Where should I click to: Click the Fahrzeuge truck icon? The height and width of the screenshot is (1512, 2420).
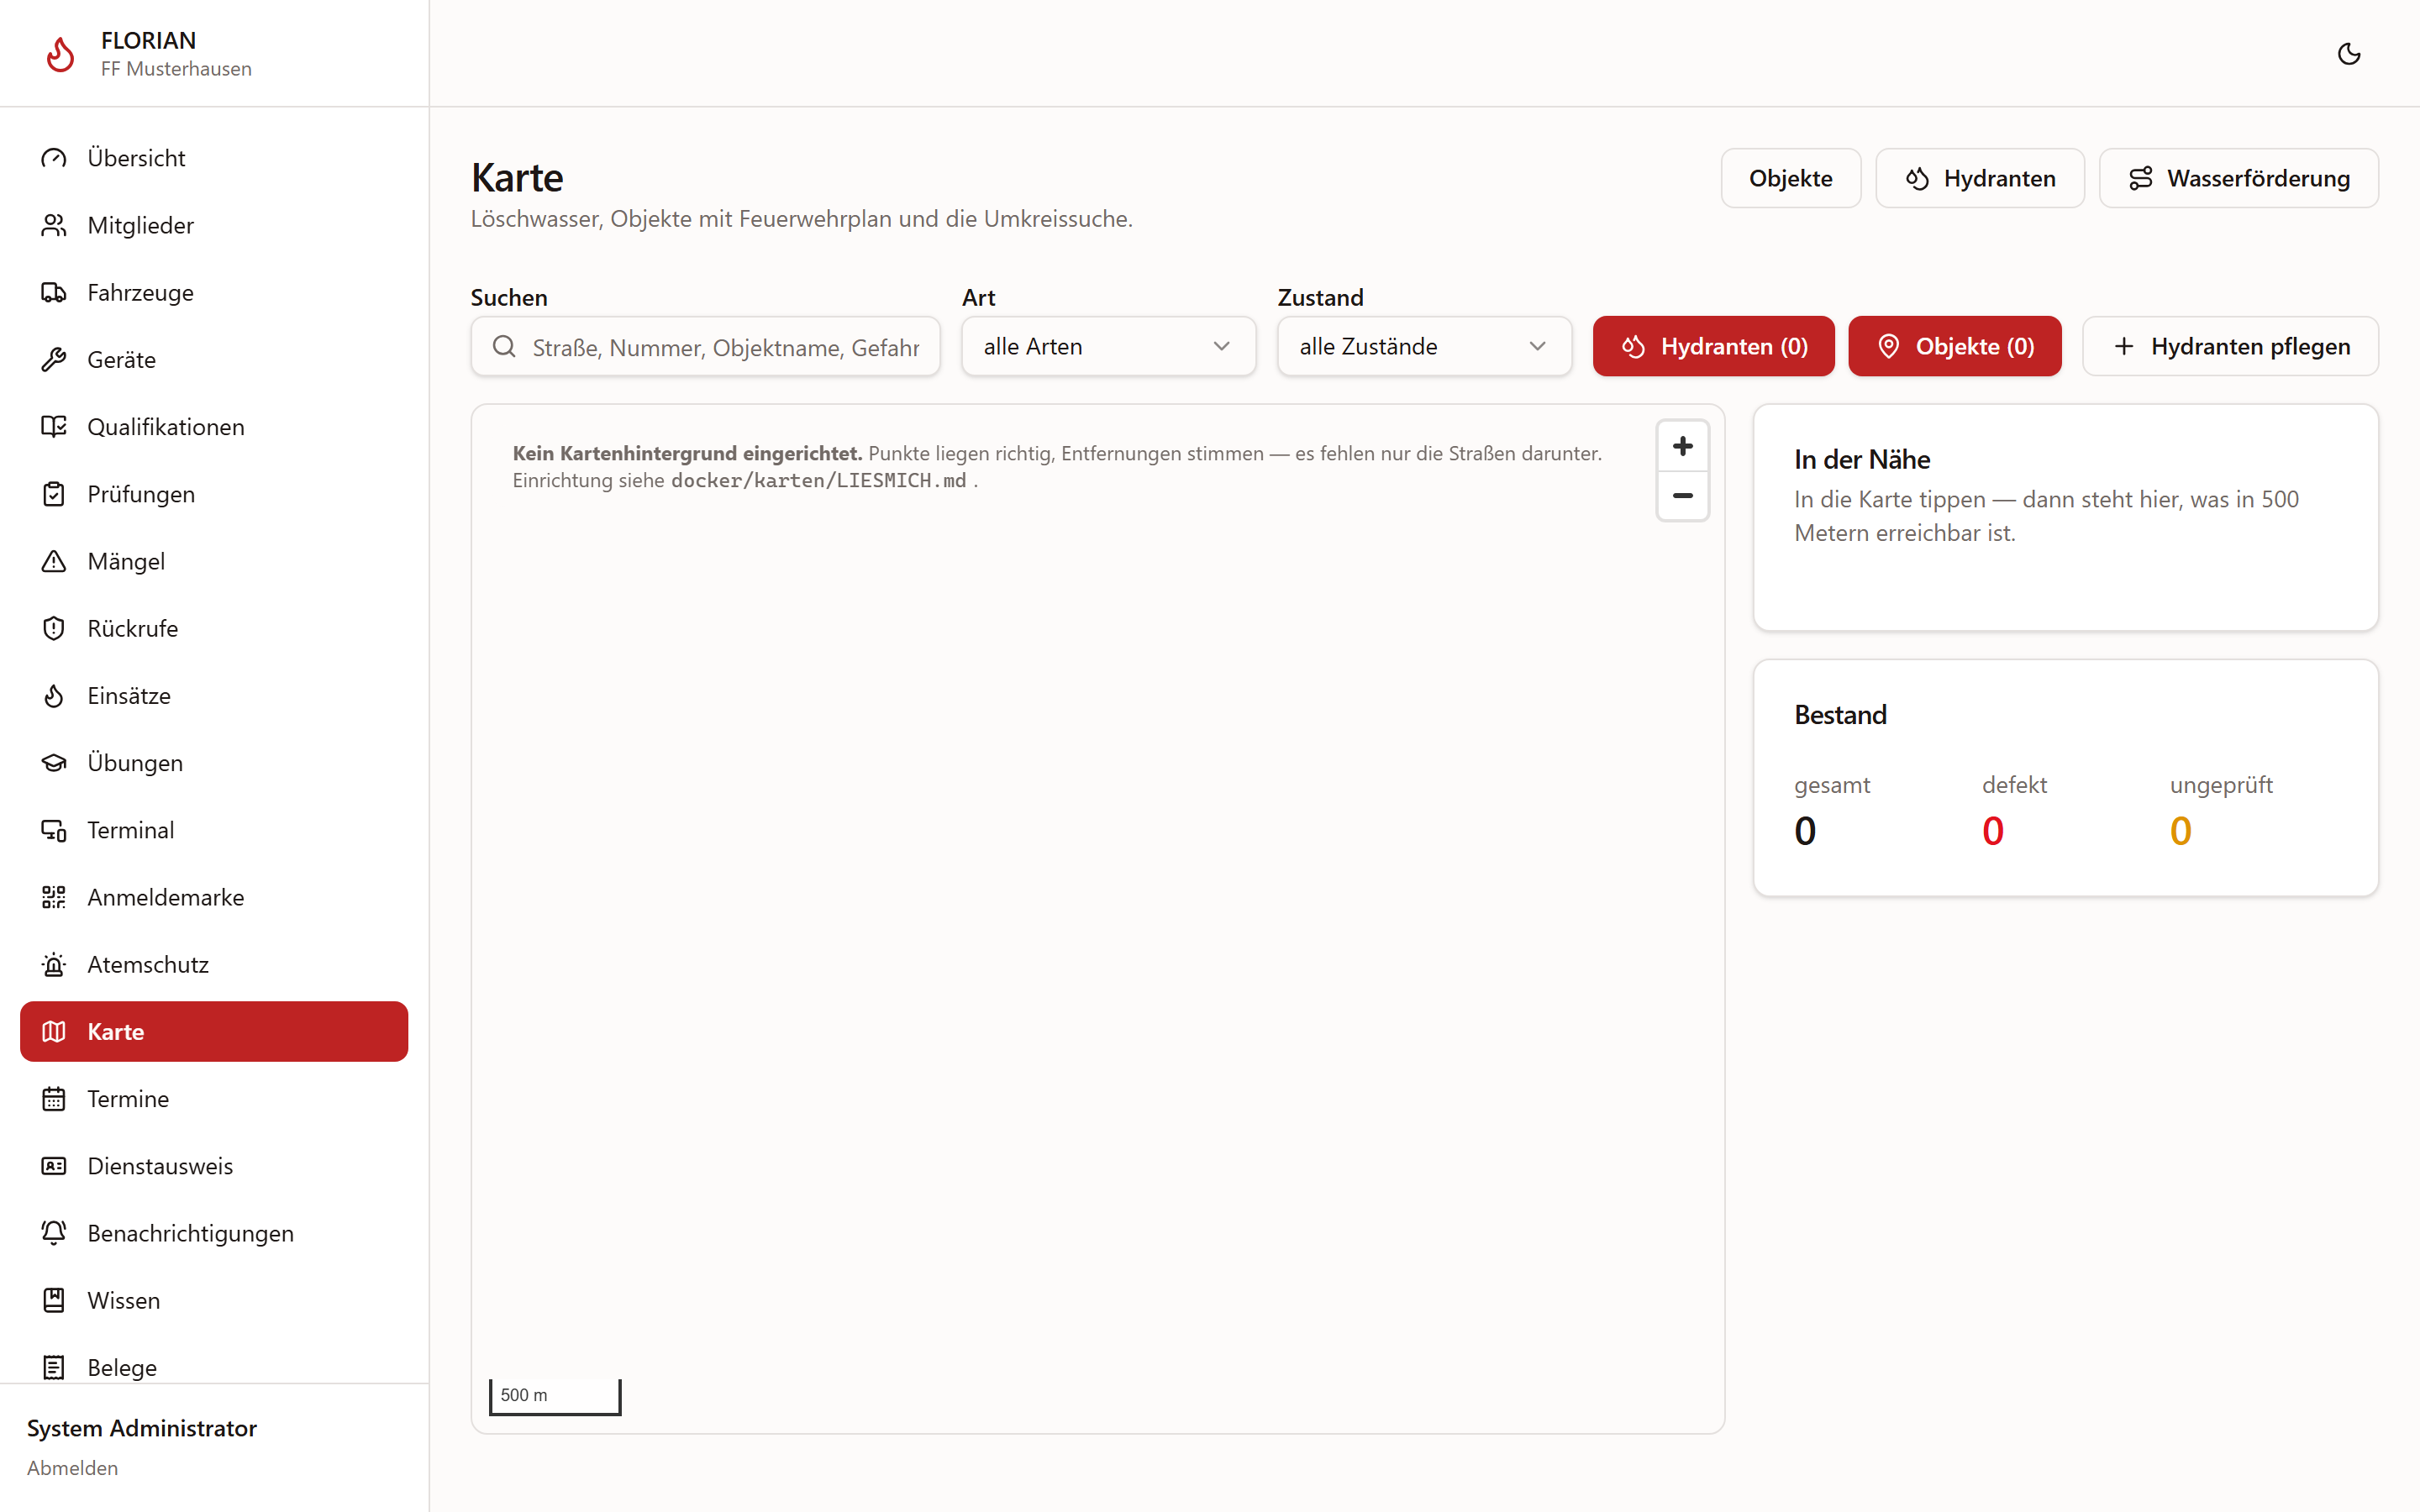click(x=54, y=292)
